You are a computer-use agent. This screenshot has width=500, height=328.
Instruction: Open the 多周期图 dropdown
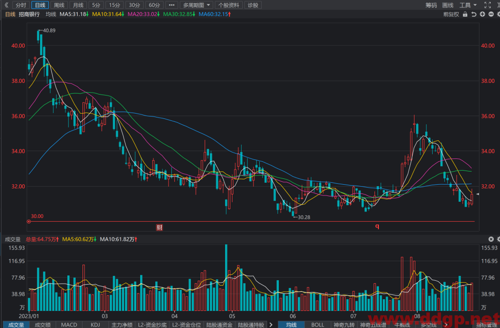coord(196,5)
